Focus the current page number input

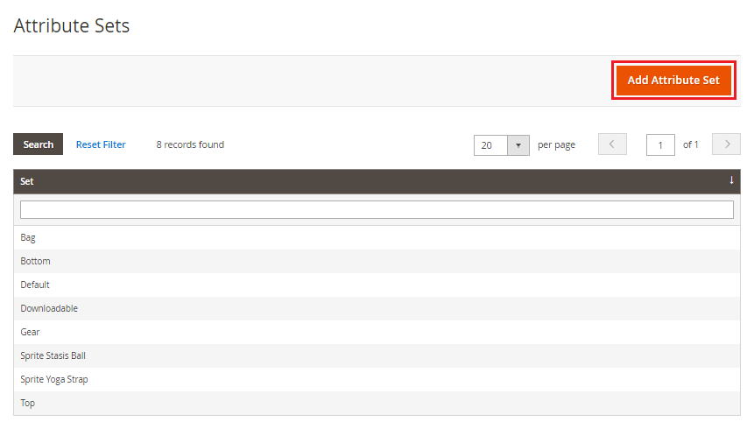pos(660,145)
